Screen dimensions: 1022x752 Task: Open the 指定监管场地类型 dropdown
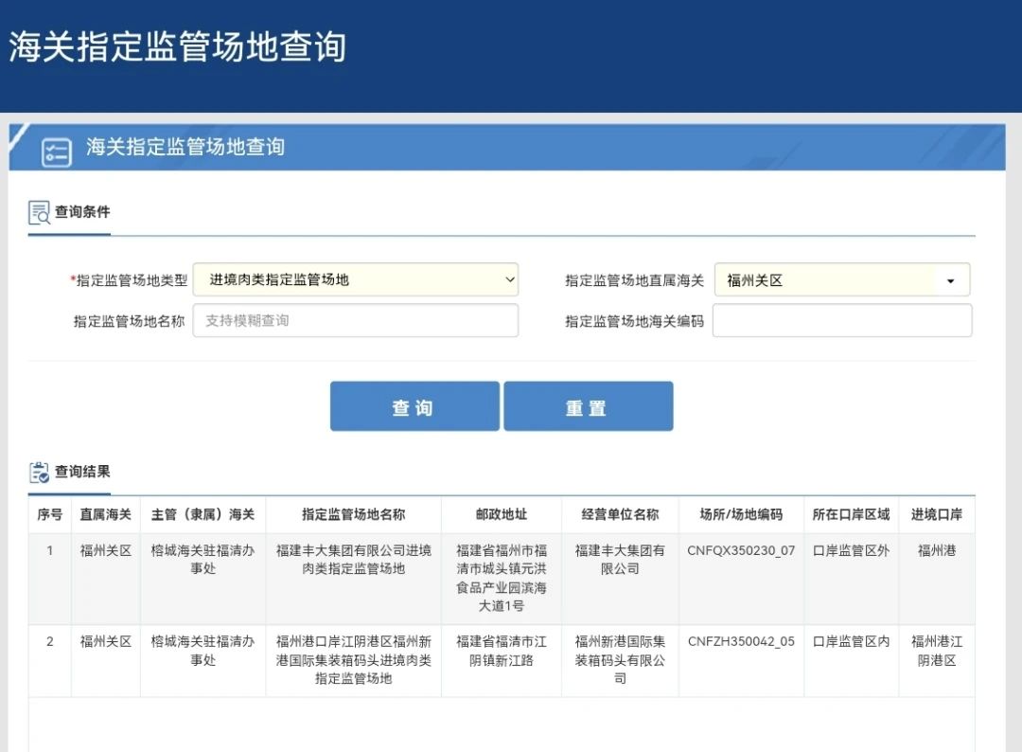(356, 279)
